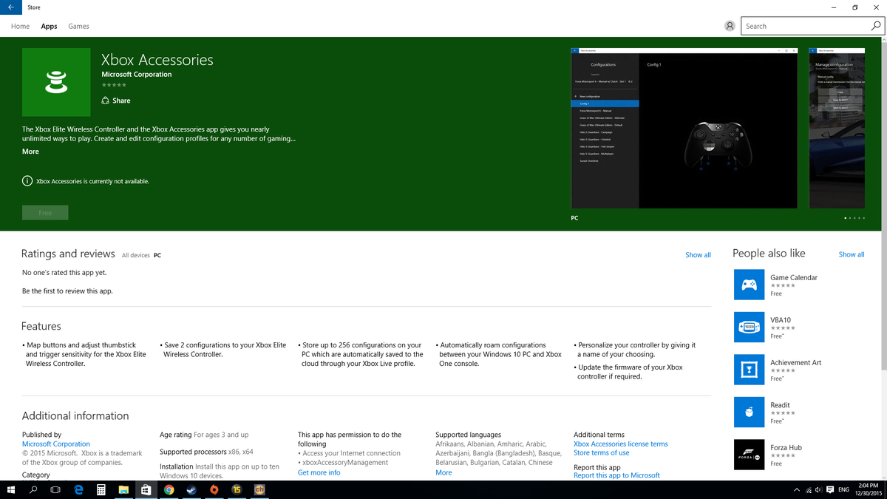Switch to the Apps tab
The height and width of the screenshot is (499, 887).
click(x=49, y=26)
